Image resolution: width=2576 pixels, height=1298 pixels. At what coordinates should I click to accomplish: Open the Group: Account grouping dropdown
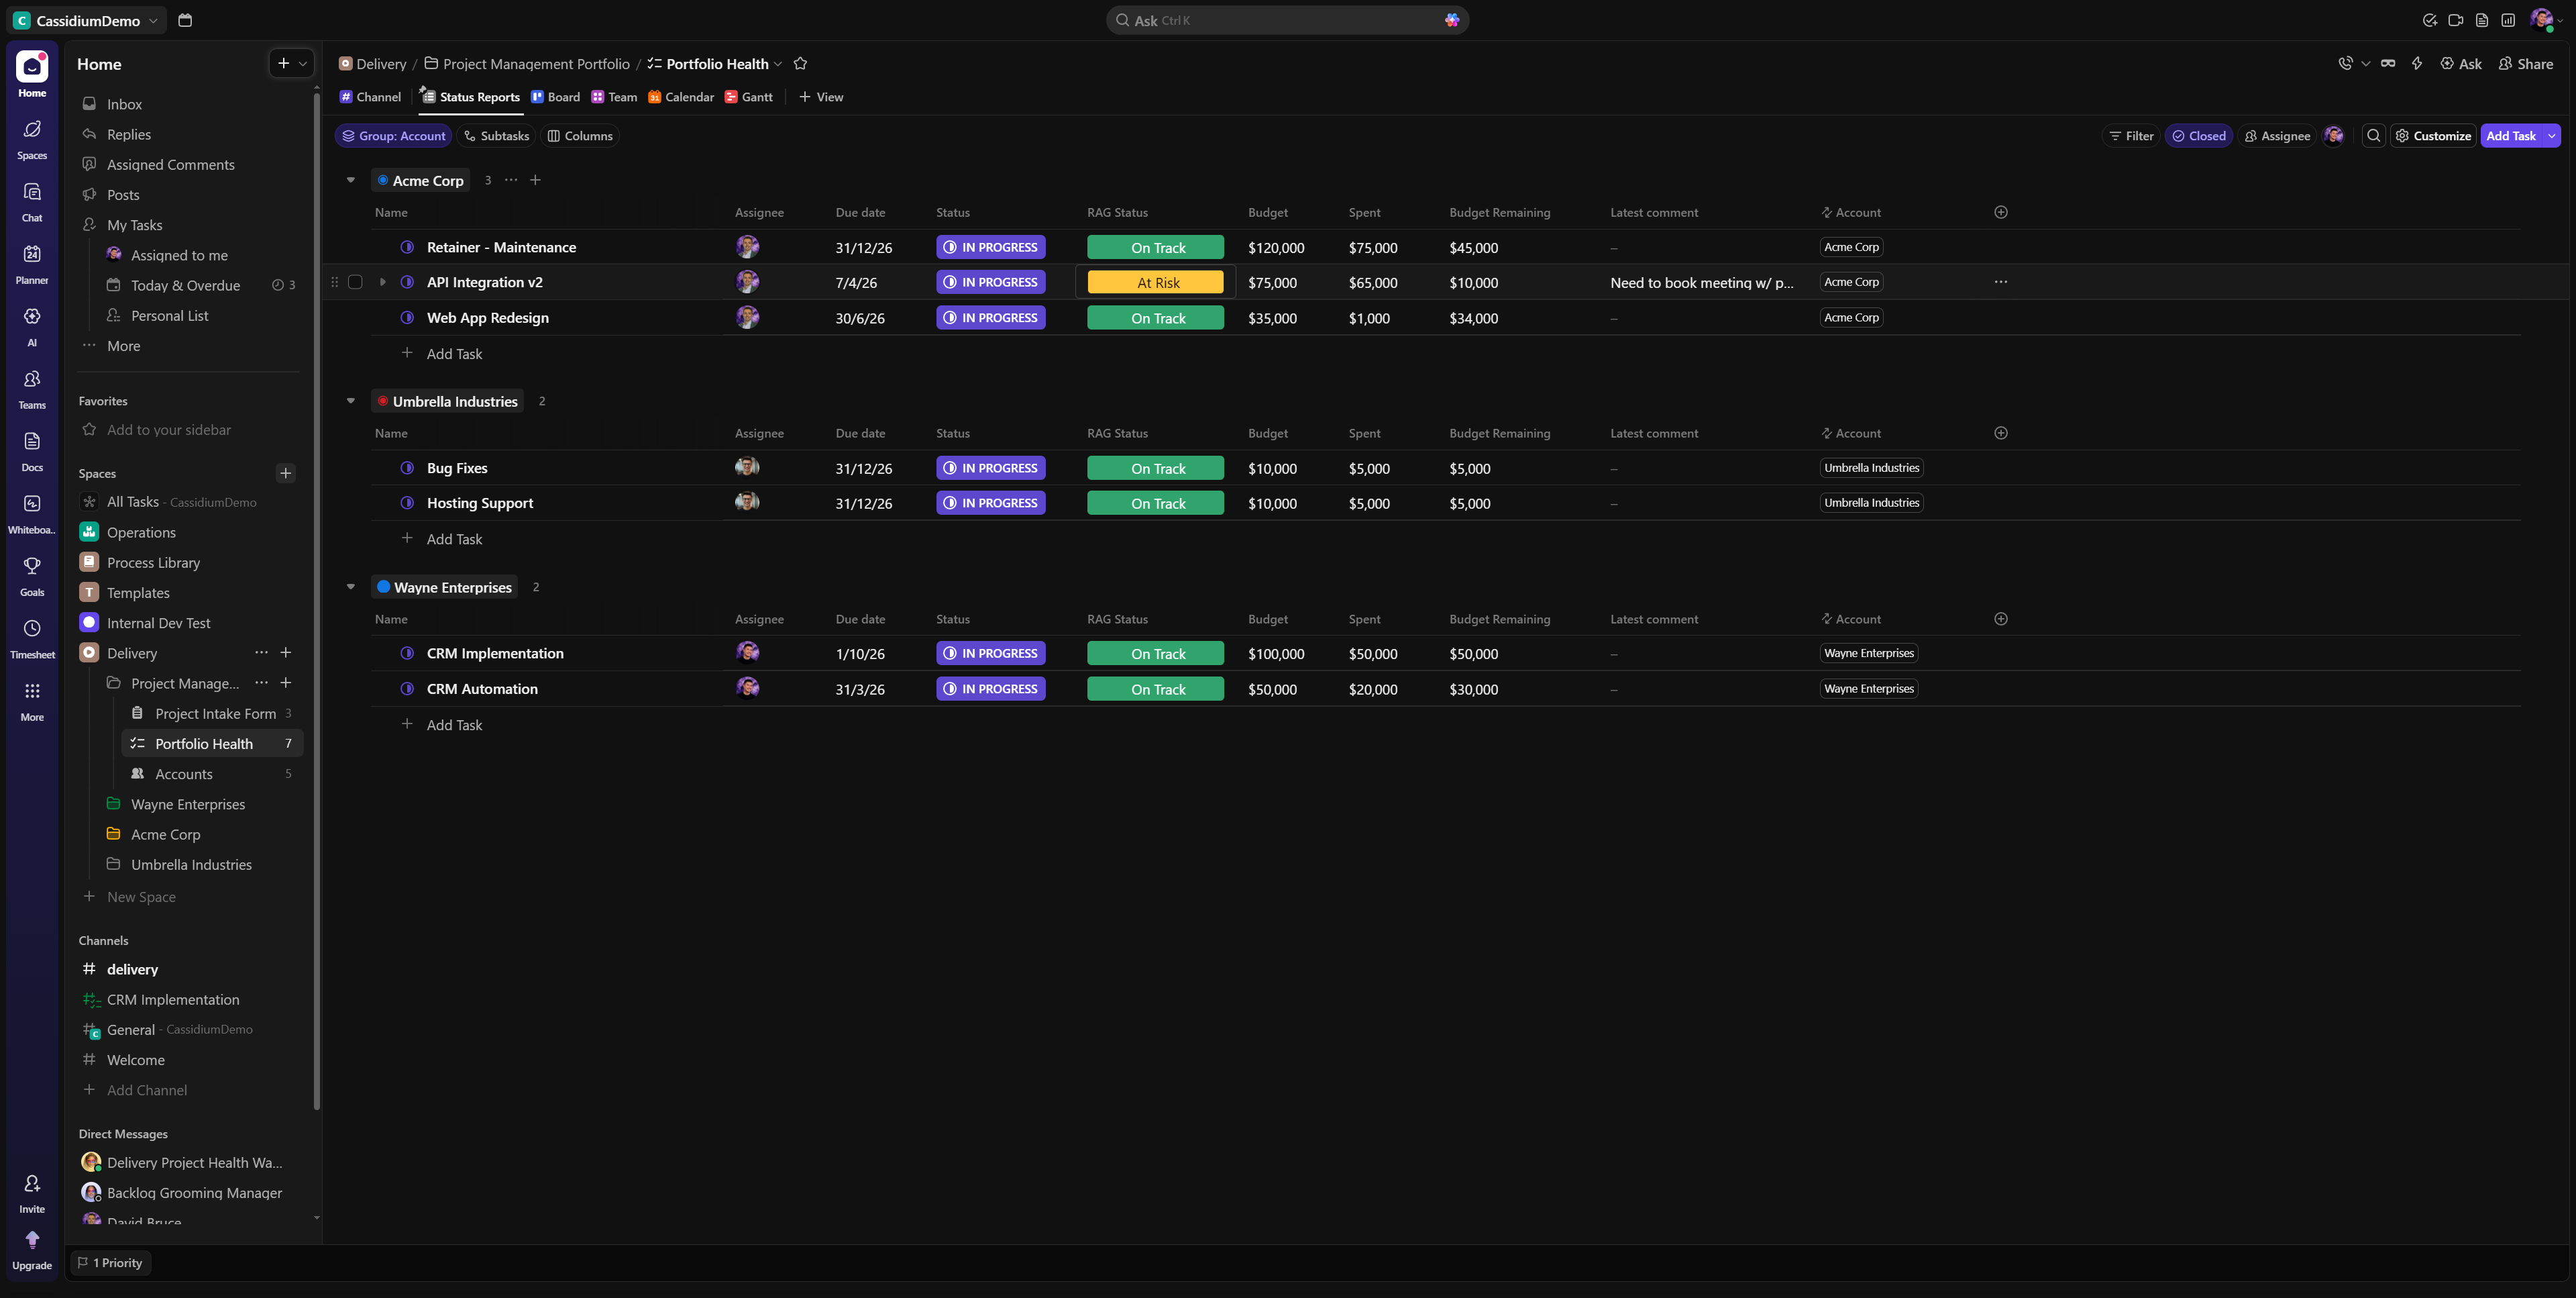pos(393,136)
